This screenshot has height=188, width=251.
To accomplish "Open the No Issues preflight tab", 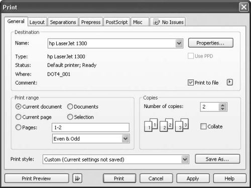I will [168, 22].
